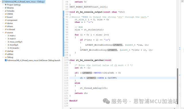Open rtt_board.c file
The height and width of the screenshot is (109, 184).
[x=14, y=48]
